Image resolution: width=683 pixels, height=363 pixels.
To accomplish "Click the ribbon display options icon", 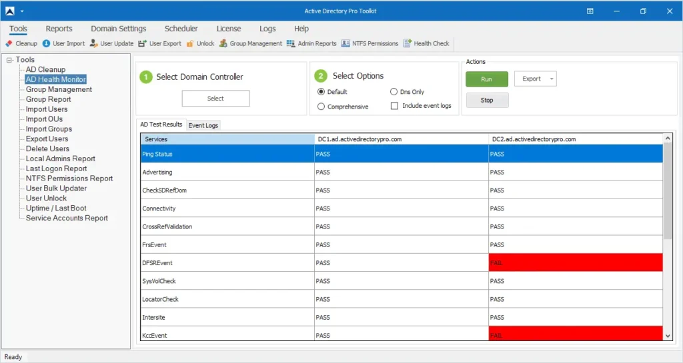I will pos(590,11).
